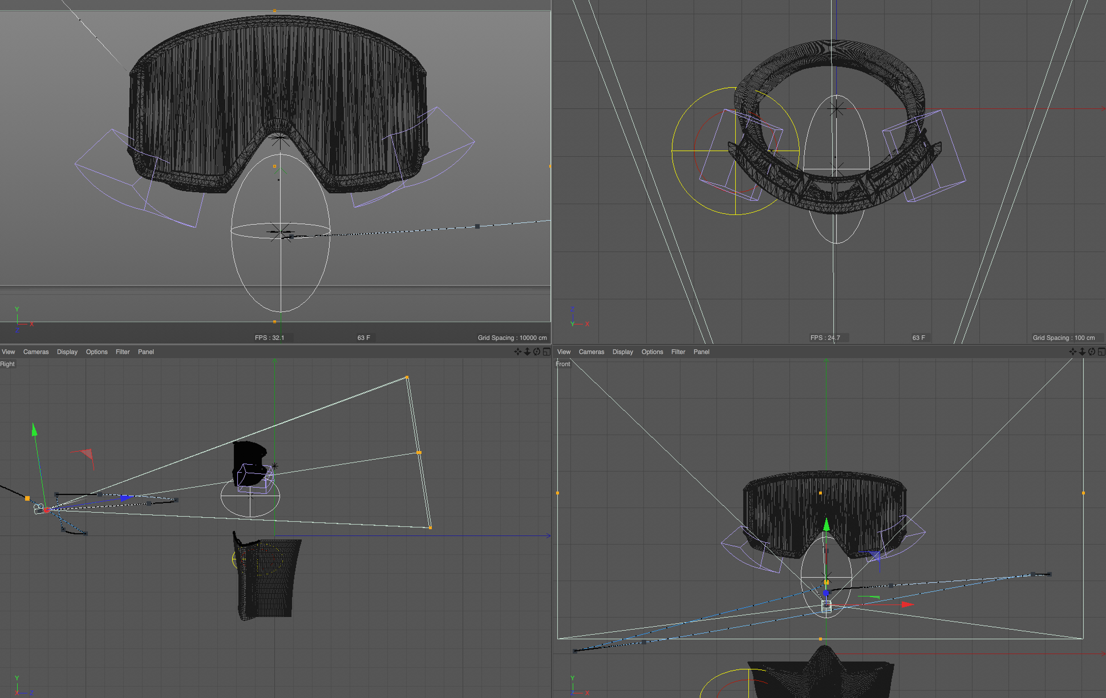Click 'FPS : 32.1' in perspective viewport
Screen dimensions: 1106x698
tap(270, 337)
